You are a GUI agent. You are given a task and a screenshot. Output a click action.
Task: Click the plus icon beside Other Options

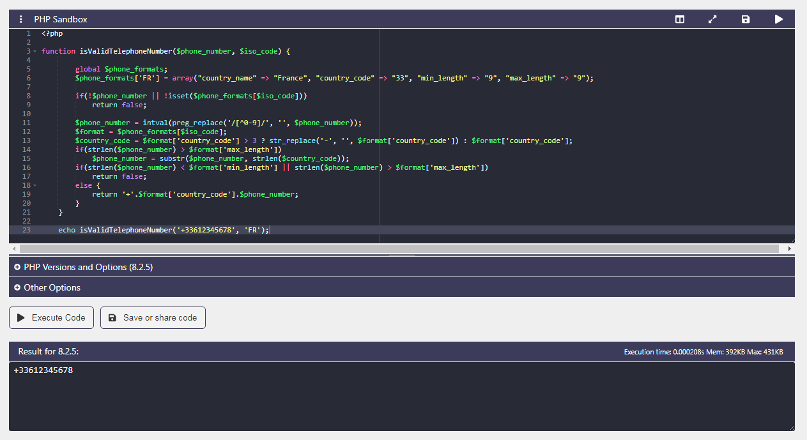click(x=17, y=287)
